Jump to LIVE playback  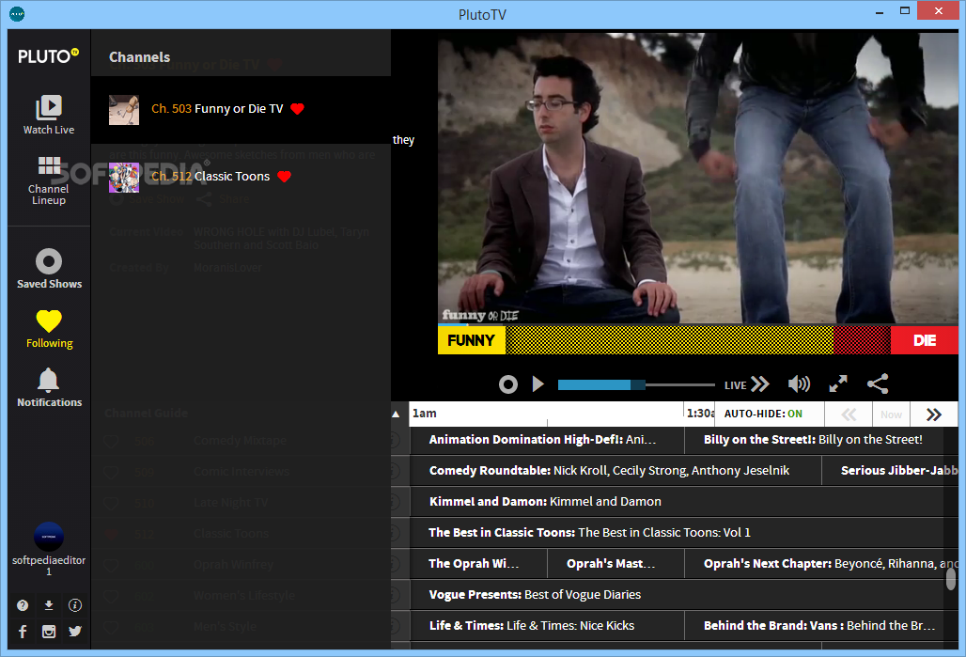[x=747, y=384]
